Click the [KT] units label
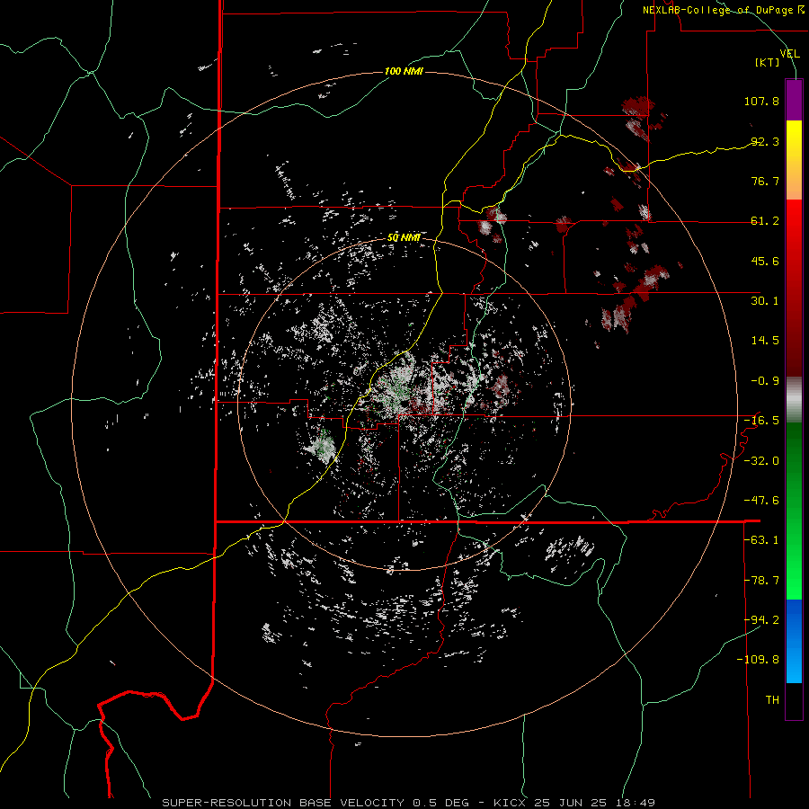The width and height of the screenshot is (809, 809). click(768, 62)
